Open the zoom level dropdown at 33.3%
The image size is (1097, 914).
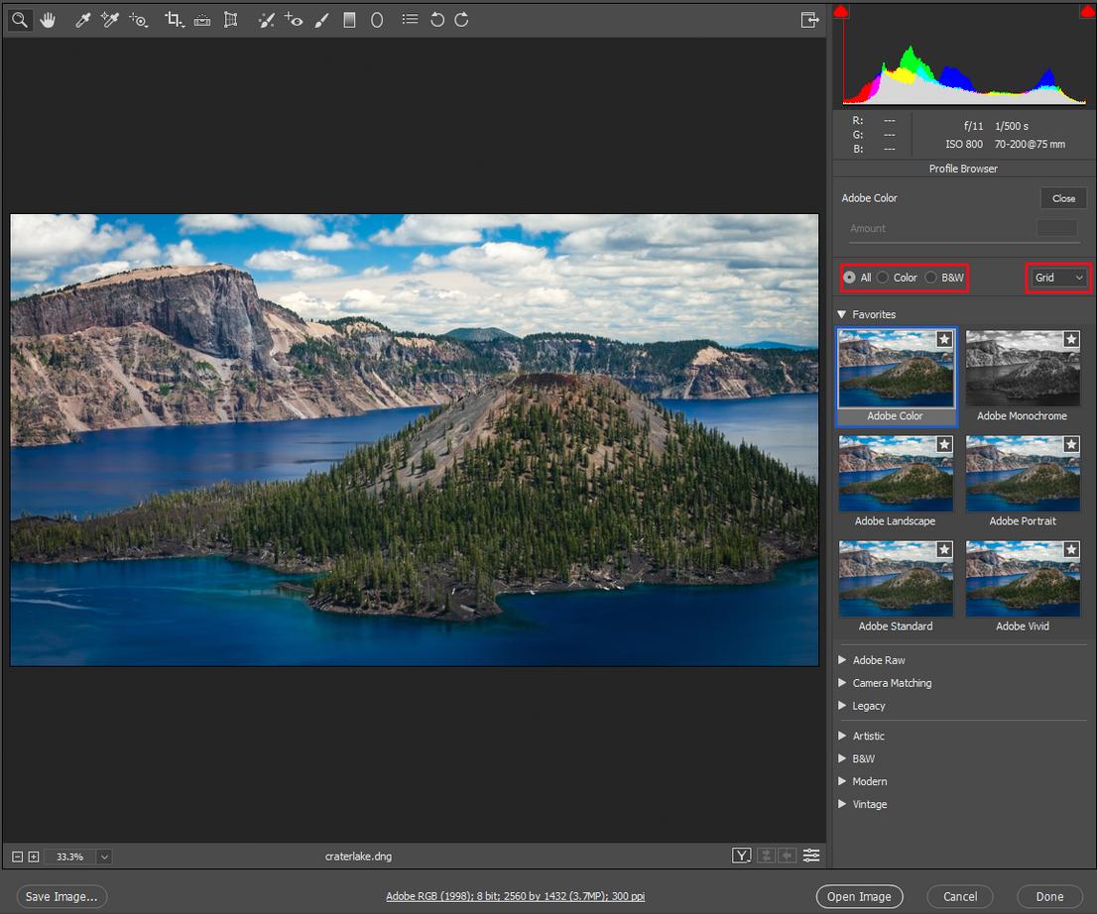pyautogui.click(x=103, y=857)
